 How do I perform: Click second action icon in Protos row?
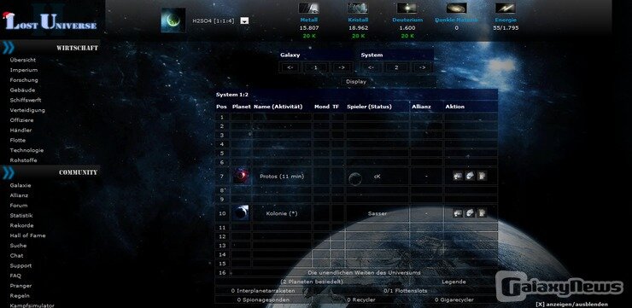click(470, 176)
